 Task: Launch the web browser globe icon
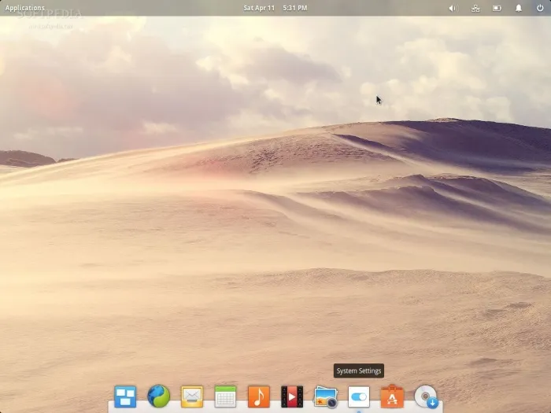(158, 396)
